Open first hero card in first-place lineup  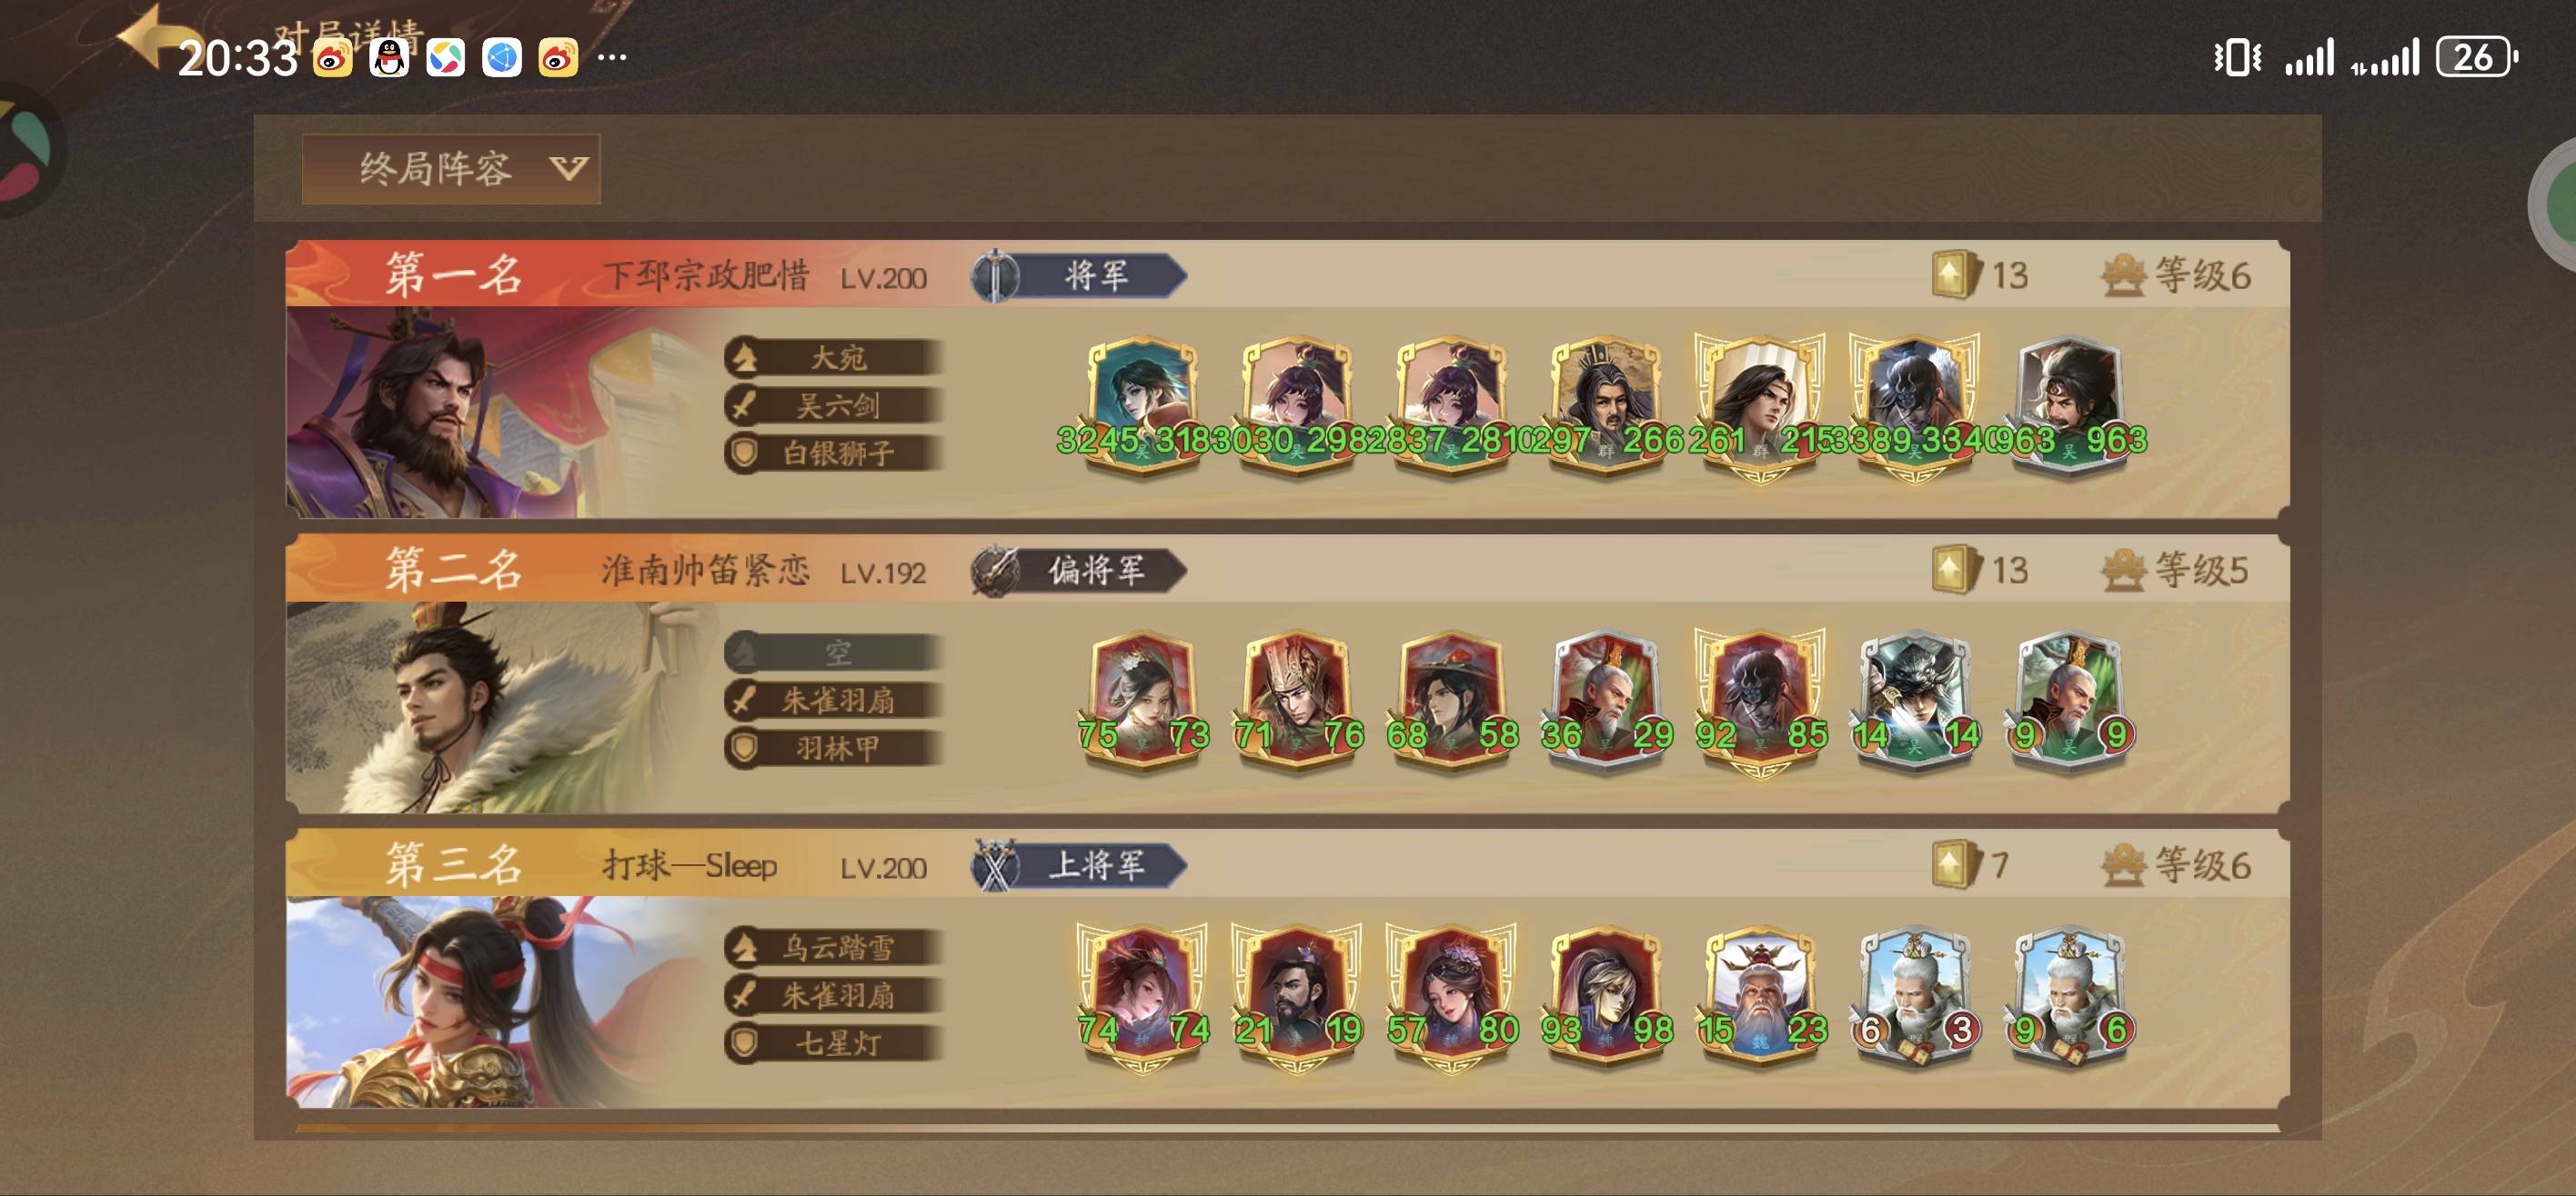[x=1143, y=406]
